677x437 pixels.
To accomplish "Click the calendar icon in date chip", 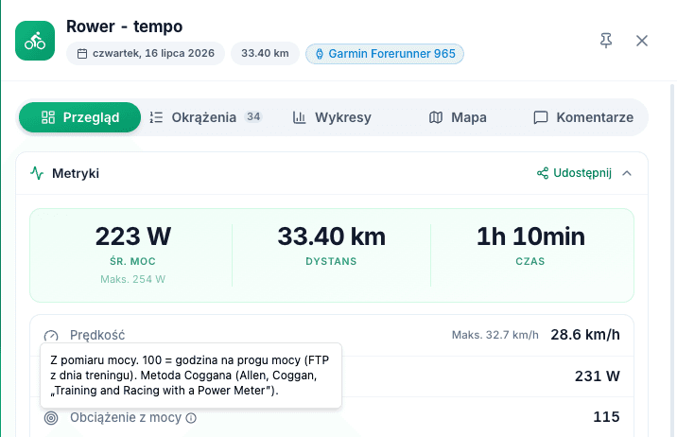I will click(x=82, y=54).
